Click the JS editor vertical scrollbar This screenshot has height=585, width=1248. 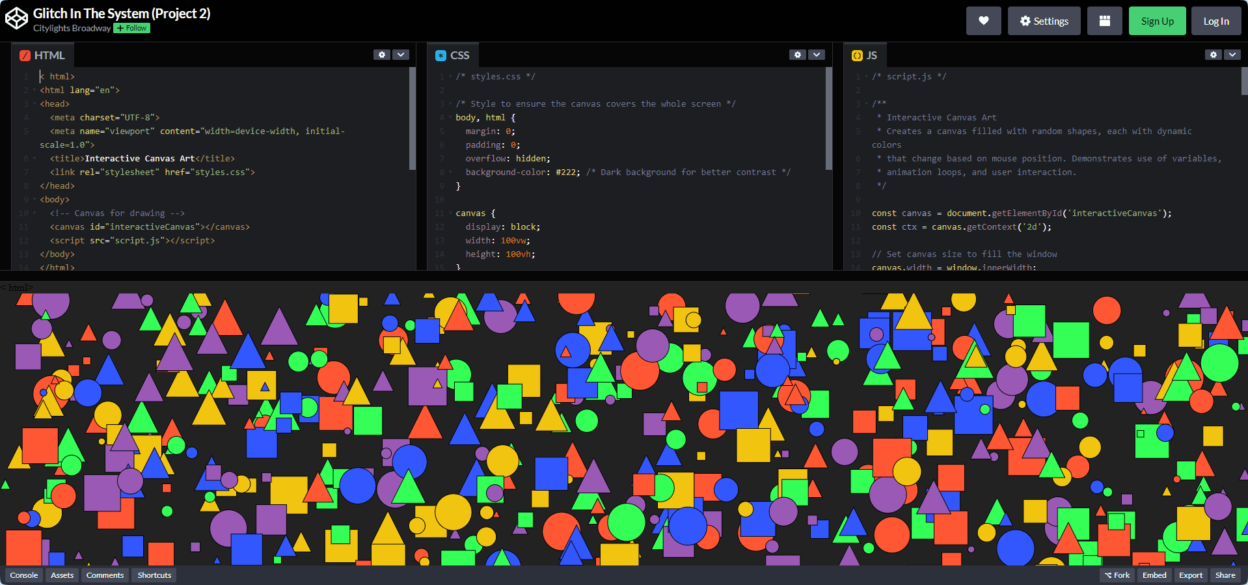(x=1245, y=81)
